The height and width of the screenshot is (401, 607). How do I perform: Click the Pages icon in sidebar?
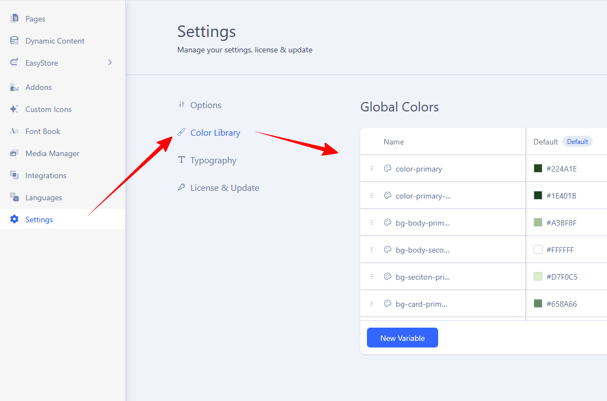pos(14,18)
